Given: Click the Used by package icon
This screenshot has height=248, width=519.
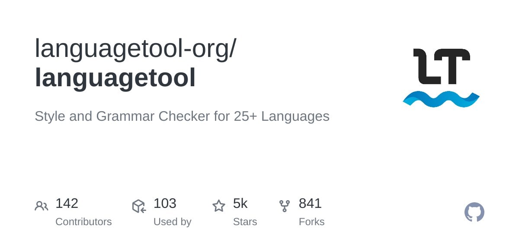Looking at the screenshot, I should pos(139,206).
